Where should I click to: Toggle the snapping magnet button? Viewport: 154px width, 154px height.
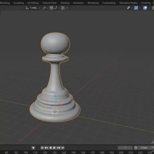[51, 8]
